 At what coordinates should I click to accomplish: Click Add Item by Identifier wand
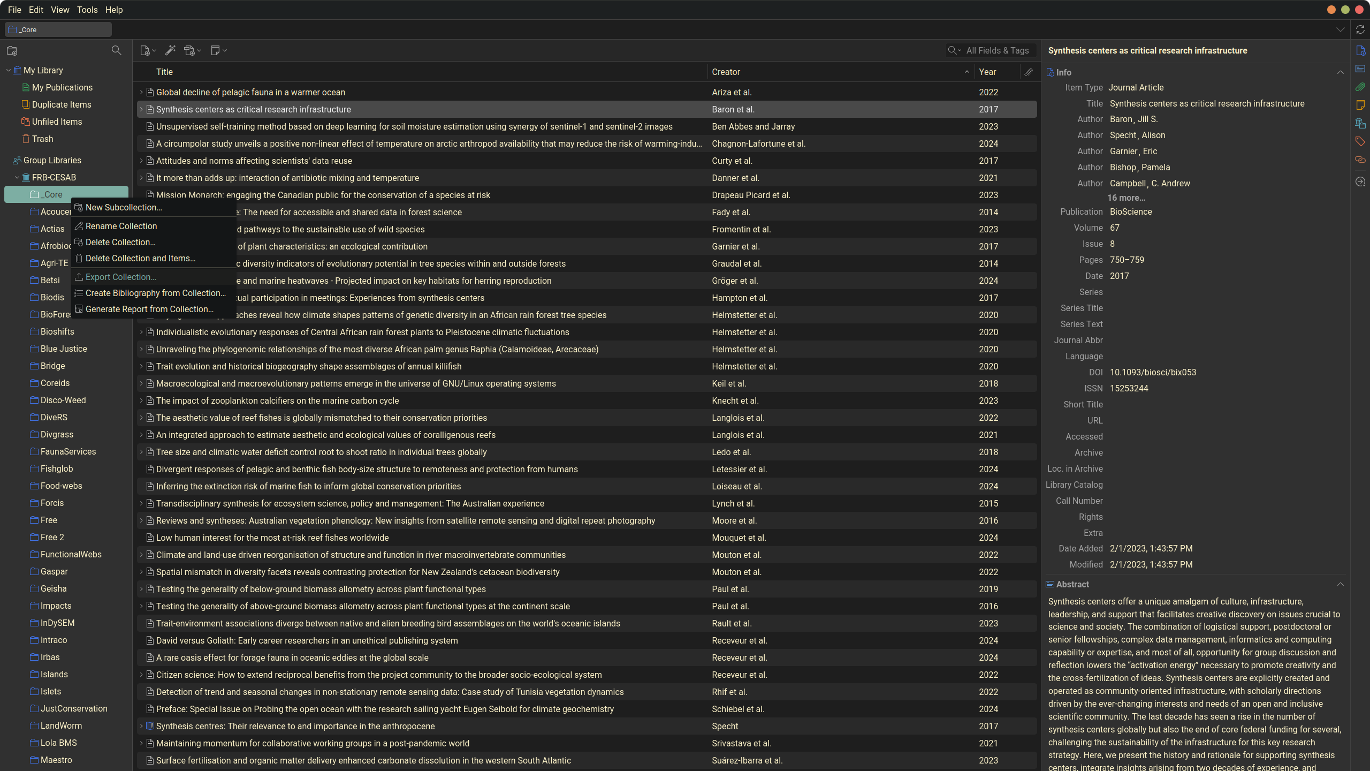pyautogui.click(x=170, y=50)
